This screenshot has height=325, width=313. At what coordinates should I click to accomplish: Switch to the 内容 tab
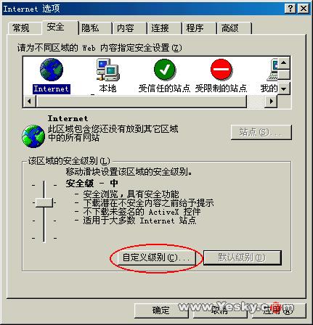126,28
